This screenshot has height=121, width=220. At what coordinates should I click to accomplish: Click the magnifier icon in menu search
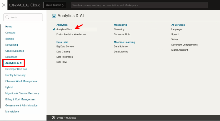click(7, 17)
